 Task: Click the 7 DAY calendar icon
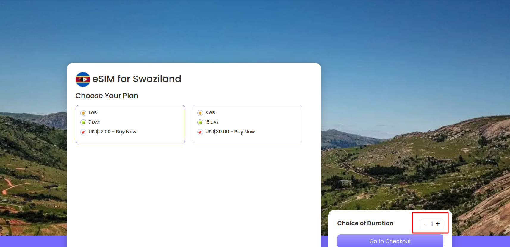point(83,122)
